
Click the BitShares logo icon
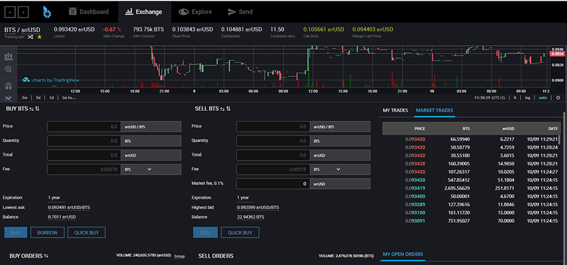click(x=47, y=12)
